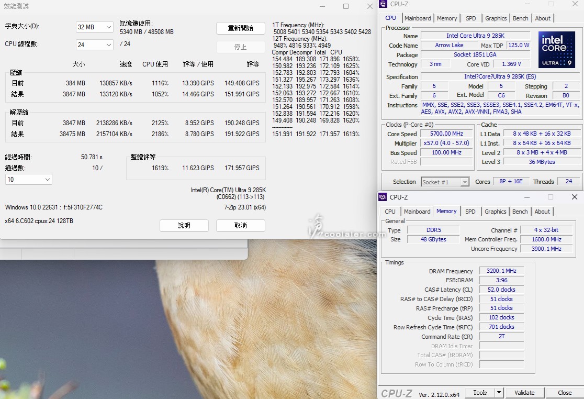Switch to Graphics tab in top CPU-Z window

pyautogui.click(x=496, y=18)
